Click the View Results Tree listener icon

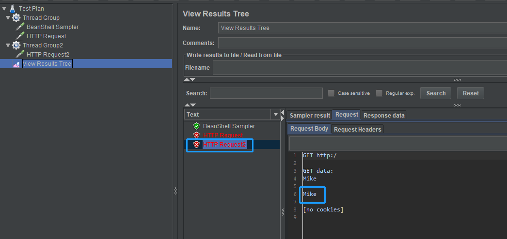click(16, 64)
